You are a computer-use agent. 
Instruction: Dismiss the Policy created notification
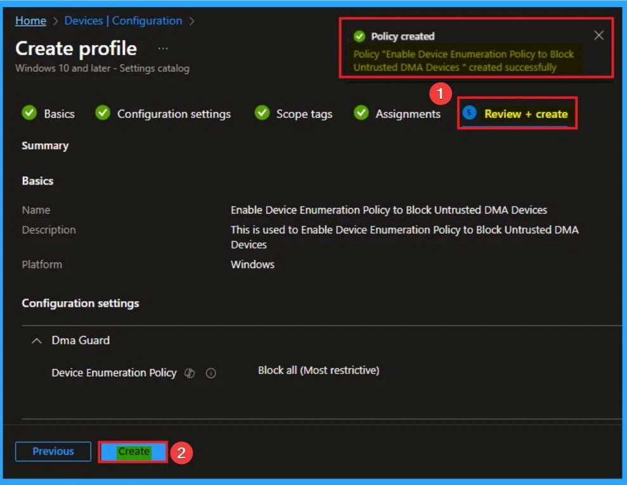point(598,36)
